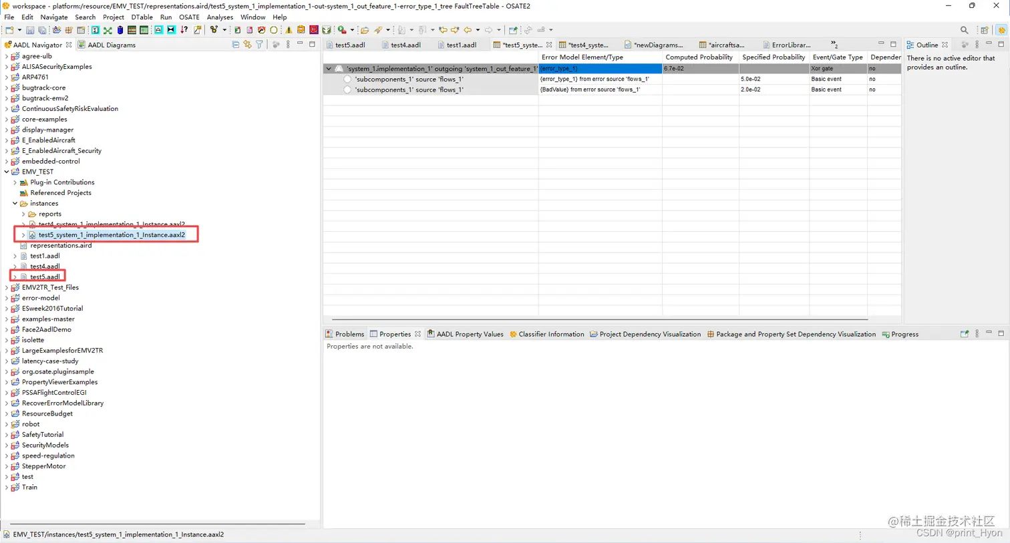Maximize the AADL Navigator panel
Viewport: 1010px width, 543px height.
click(312, 44)
